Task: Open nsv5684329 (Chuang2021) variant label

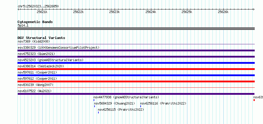Action: tap(114, 103)
